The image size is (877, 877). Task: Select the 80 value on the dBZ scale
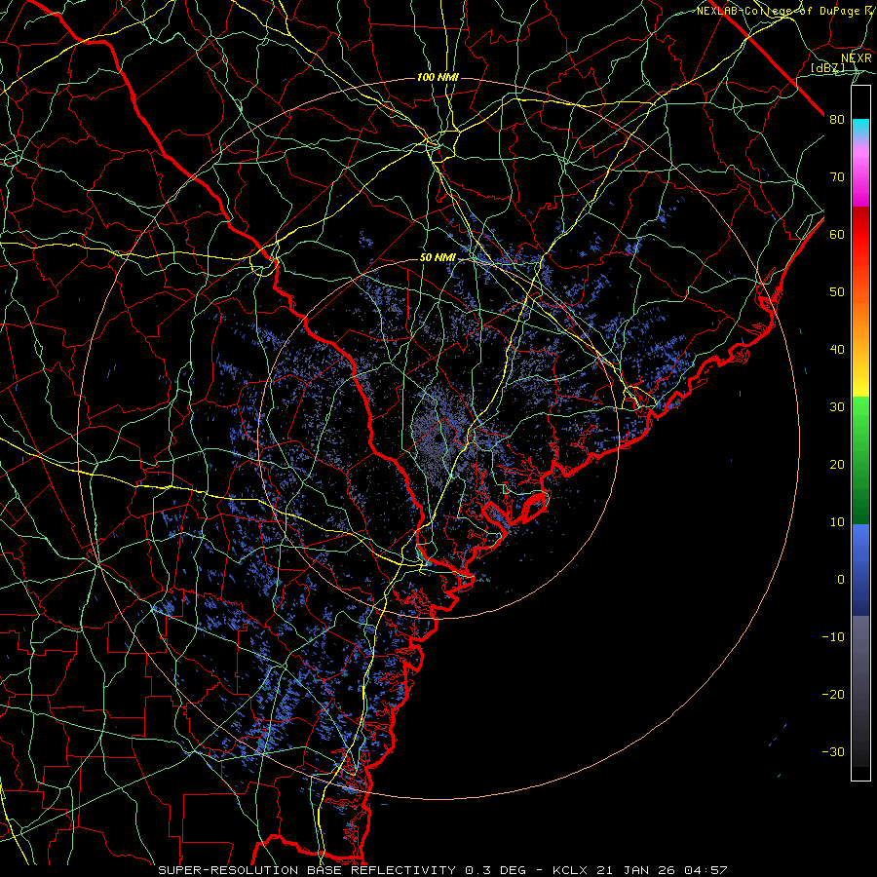point(837,120)
